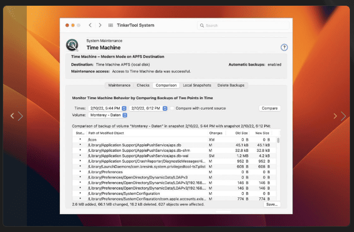Screen dimensions: 354x232
Task: Click Time Machine APFS (local disk) destination text
Action: (123, 65)
